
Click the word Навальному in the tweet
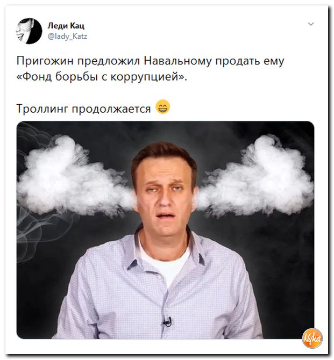pyautogui.click(x=177, y=61)
